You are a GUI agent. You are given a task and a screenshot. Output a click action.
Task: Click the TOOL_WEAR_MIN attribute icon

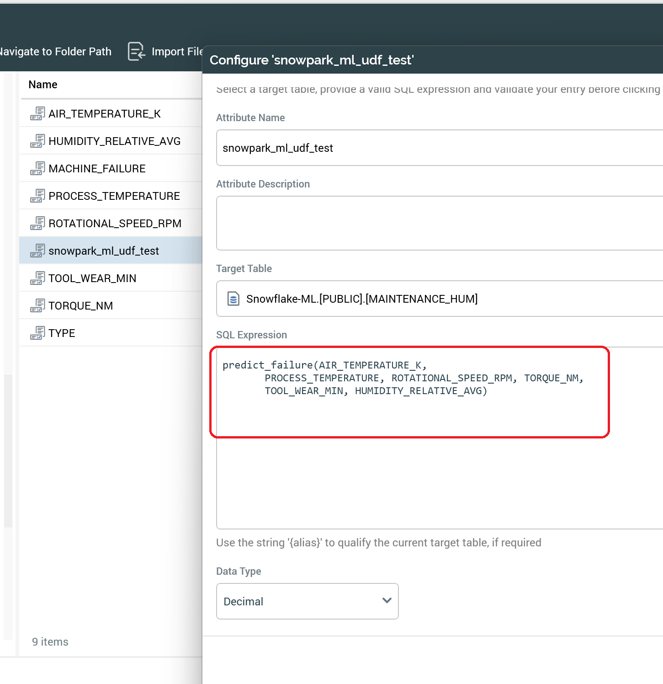click(37, 278)
